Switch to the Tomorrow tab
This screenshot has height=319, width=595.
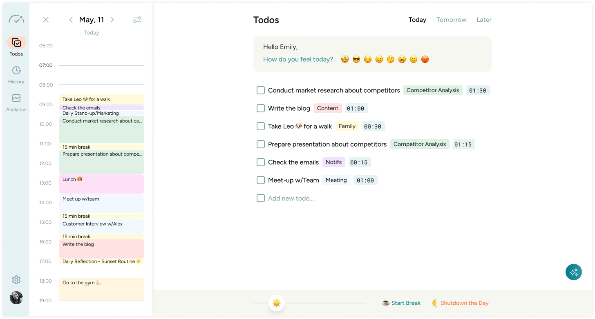[x=451, y=19]
